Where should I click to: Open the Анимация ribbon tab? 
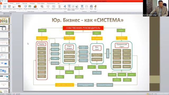32,3
